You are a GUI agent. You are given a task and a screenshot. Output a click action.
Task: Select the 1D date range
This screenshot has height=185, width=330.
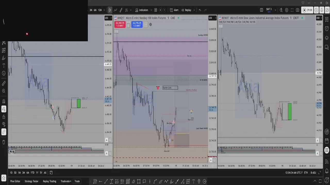click(x=11, y=173)
